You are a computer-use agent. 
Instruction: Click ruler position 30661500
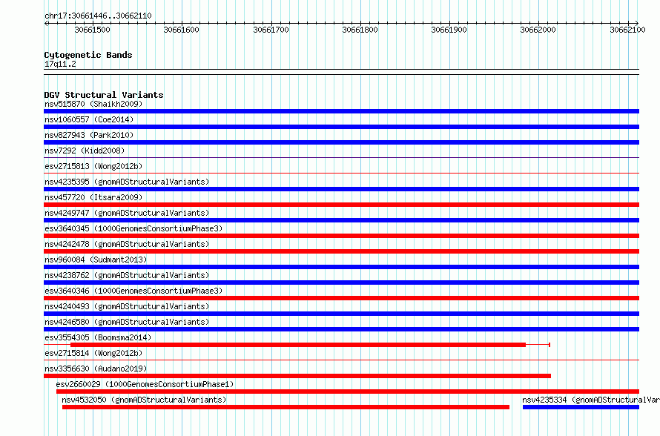92,30
